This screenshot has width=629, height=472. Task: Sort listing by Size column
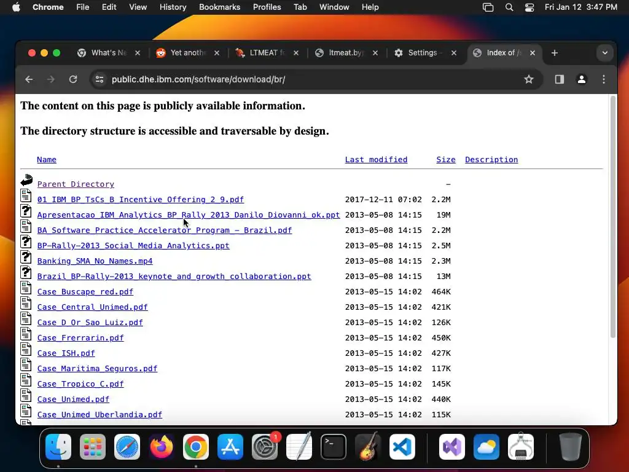pyautogui.click(x=446, y=160)
